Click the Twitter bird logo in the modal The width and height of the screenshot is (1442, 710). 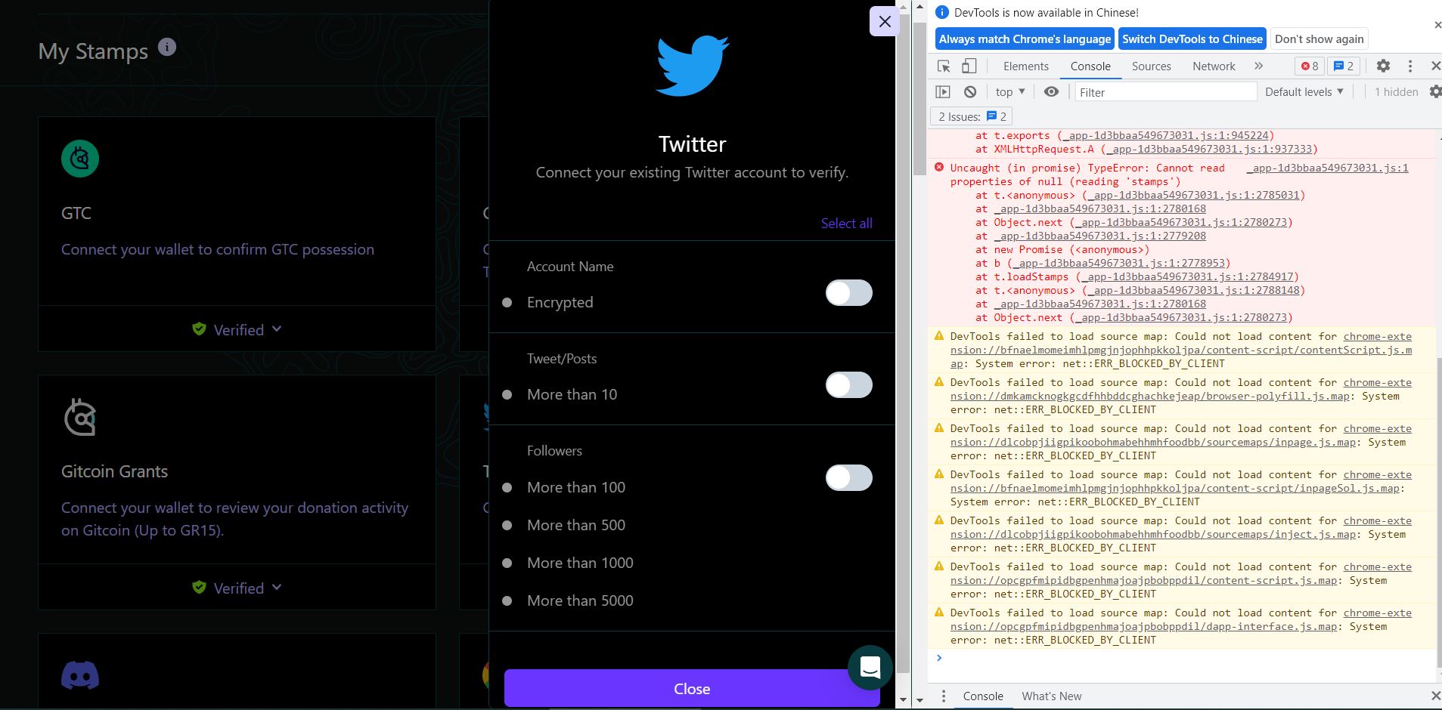[x=692, y=64]
